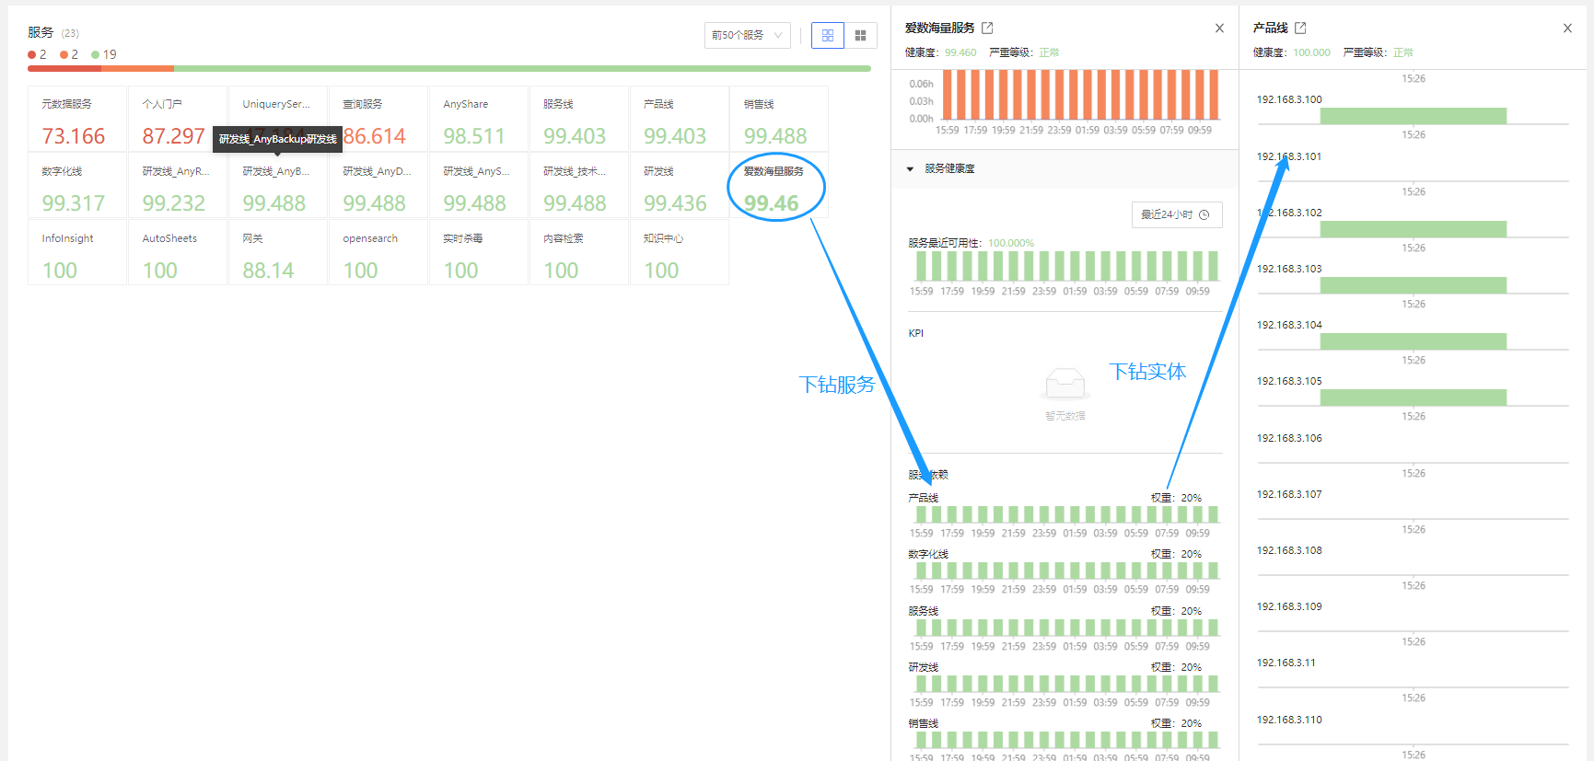Open the opensearch service card
This screenshot has height=761, width=1594.
pos(378,253)
